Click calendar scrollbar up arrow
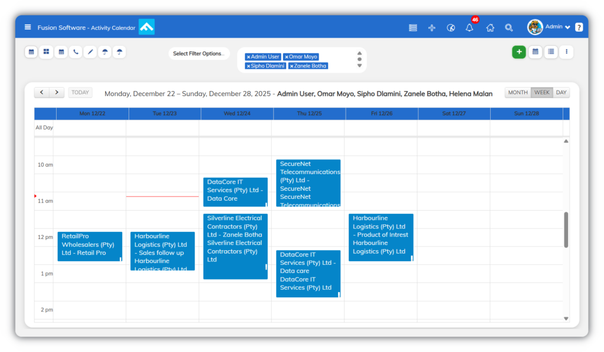This screenshot has height=352, width=604. click(x=566, y=141)
